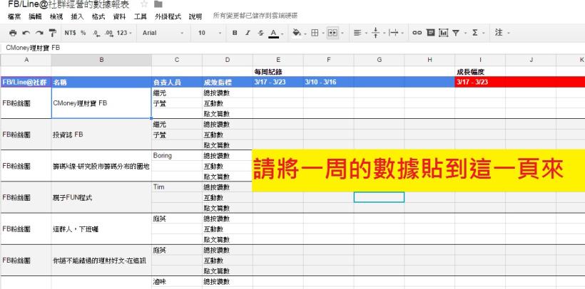Click the formula bar content

(x=33, y=48)
